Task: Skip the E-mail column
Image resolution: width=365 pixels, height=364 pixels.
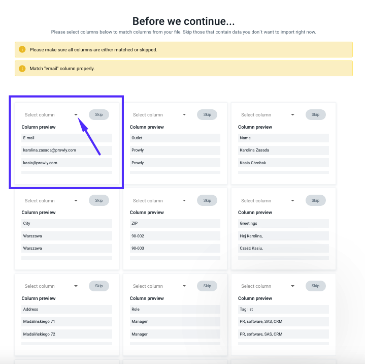Action: (99, 114)
